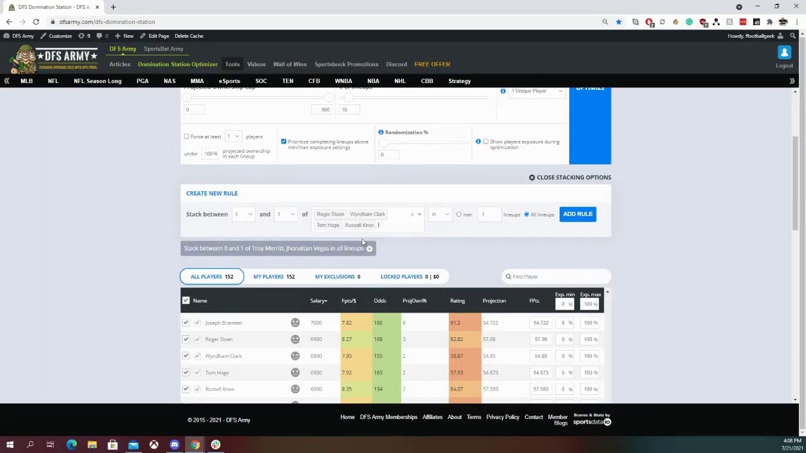Switch to My Players tab

click(x=274, y=277)
